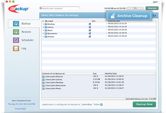
Task: Select /Users/john/Library path text
Action: coord(54,79)
